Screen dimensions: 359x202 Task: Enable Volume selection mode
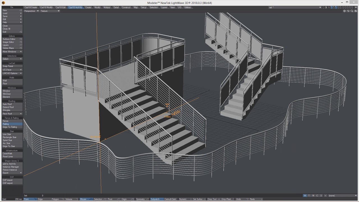[72, 199]
